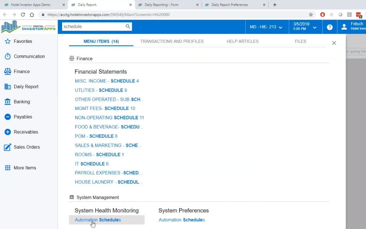Click the snowflake extension icon

(x=332, y=15)
